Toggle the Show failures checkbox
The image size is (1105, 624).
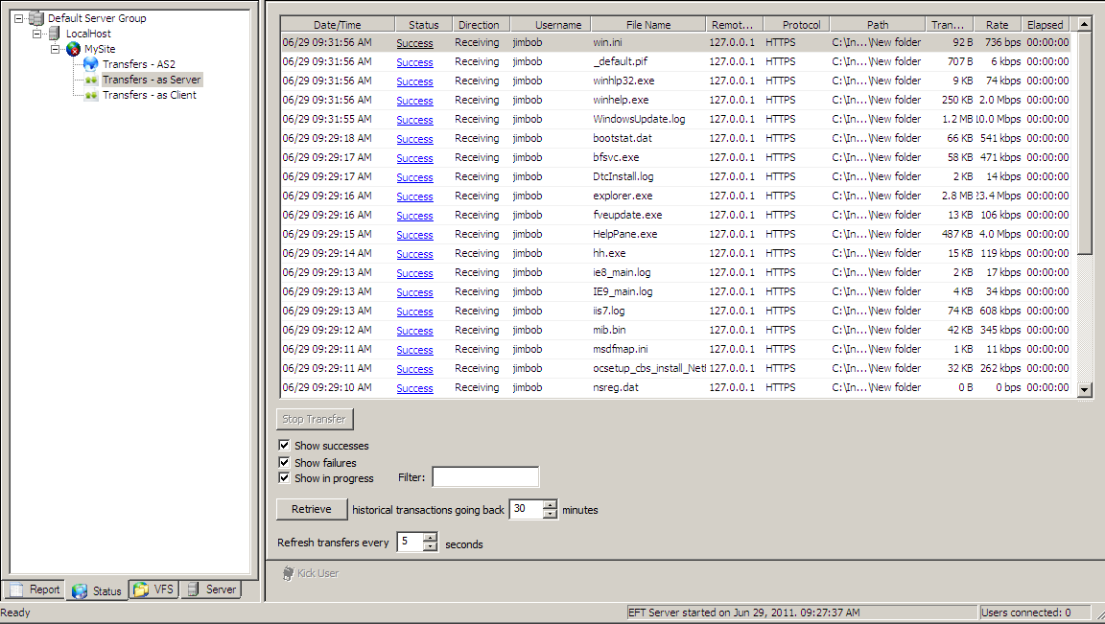point(284,462)
